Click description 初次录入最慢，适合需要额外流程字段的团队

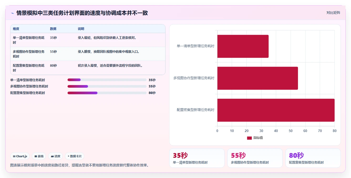click(x=110, y=65)
